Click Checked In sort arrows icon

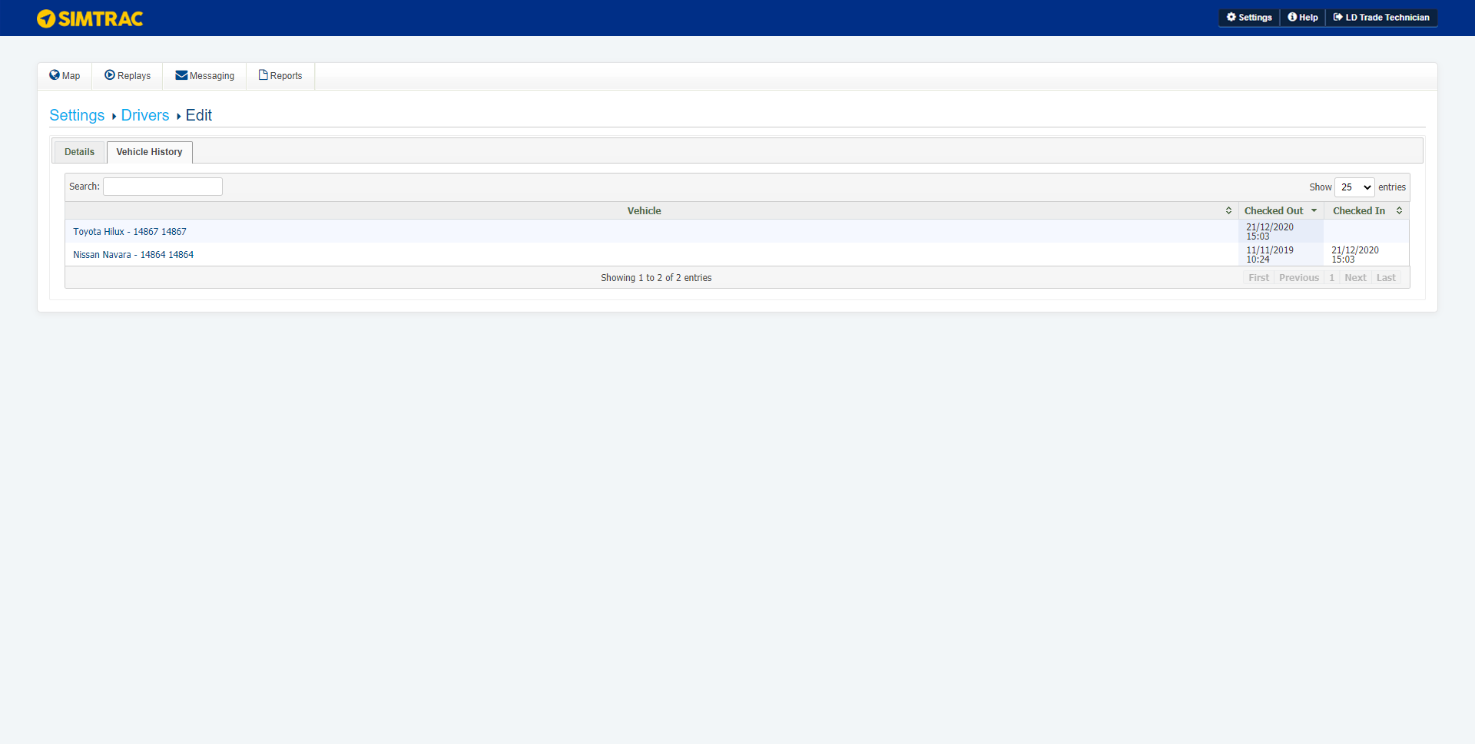1399,210
